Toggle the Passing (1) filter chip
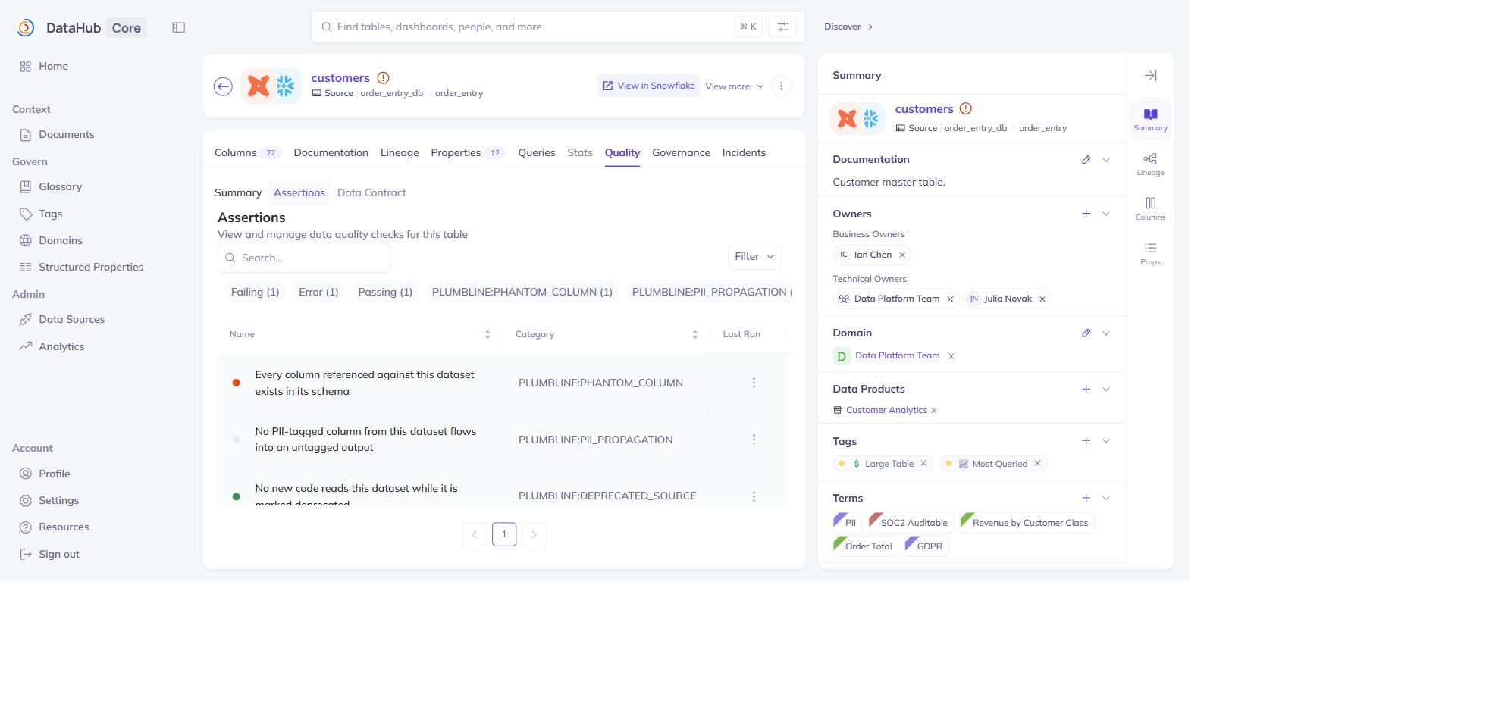This screenshot has height=726, width=1486. tap(385, 293)
